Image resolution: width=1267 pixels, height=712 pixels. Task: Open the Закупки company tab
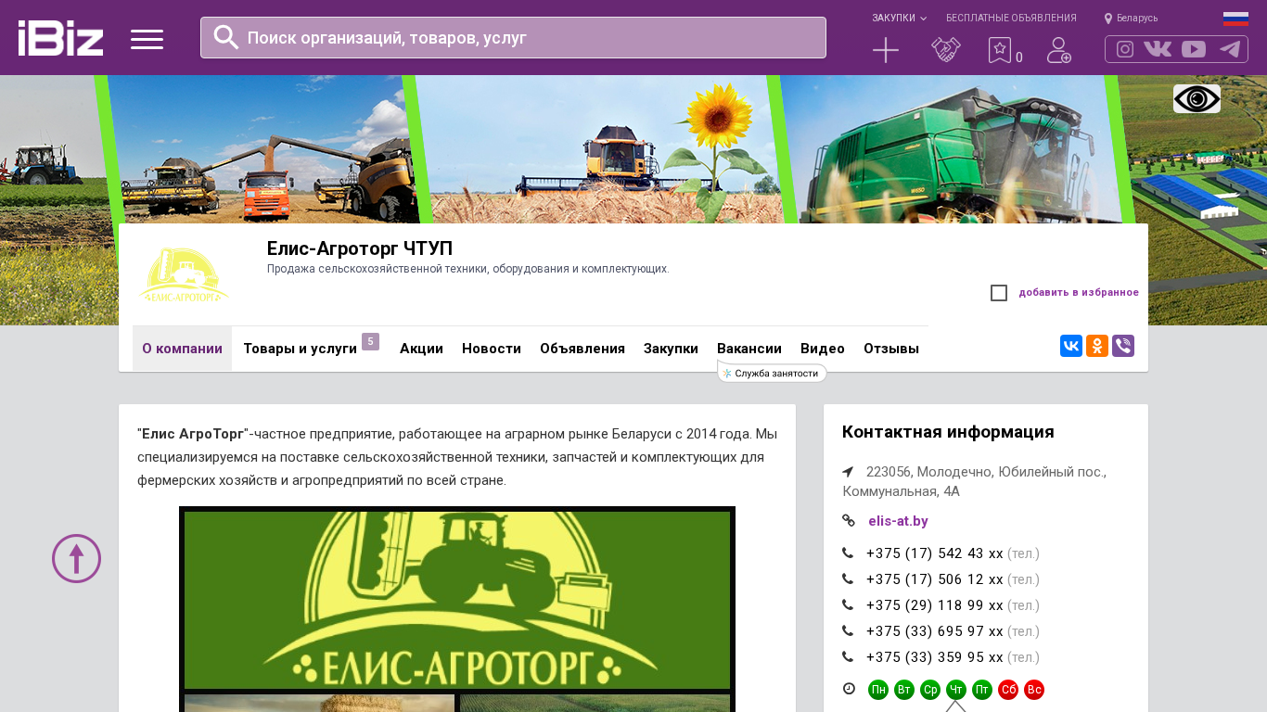(x=671, y=349)
